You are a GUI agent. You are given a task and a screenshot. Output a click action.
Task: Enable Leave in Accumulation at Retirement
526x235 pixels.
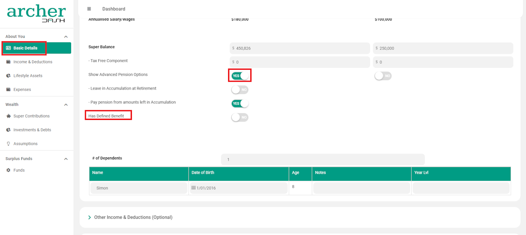pyautogui.click(x=240, y=90)
